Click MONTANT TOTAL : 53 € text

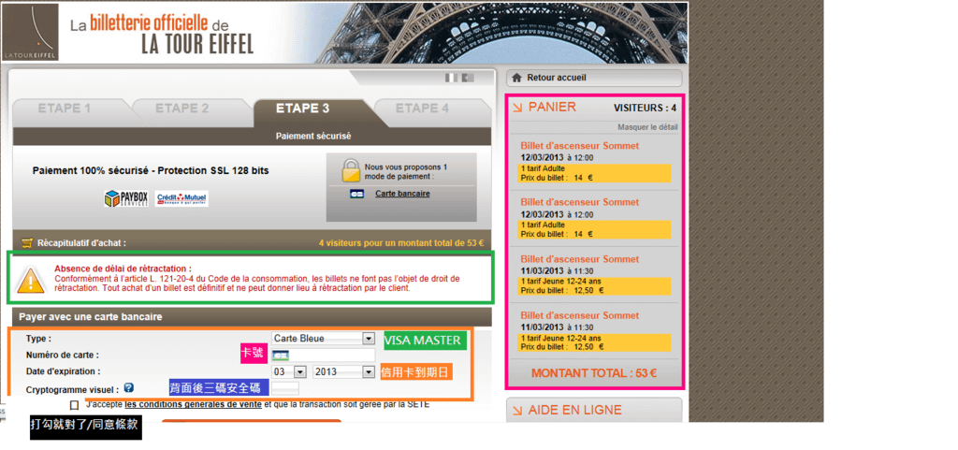(x=594, y=373)
